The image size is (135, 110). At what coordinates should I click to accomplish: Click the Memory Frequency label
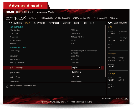click(17, 63)
